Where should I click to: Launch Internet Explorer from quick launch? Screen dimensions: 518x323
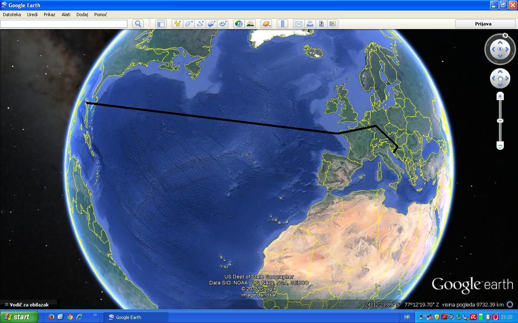coord(79,317)
